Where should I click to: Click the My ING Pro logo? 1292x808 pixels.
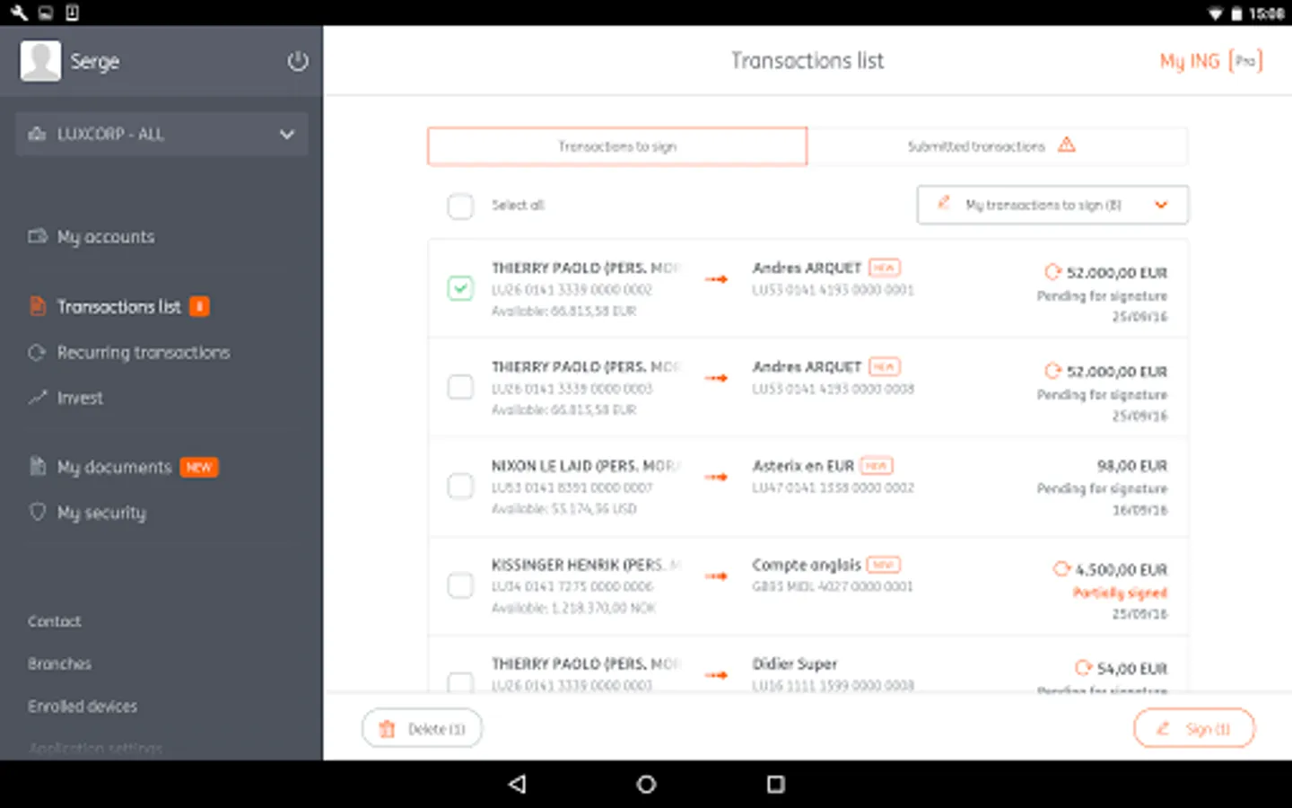[1210, 60]
